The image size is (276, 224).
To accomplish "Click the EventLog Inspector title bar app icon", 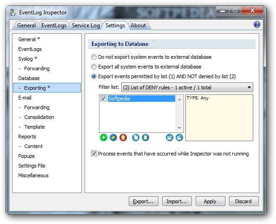I will click(13, 12).
